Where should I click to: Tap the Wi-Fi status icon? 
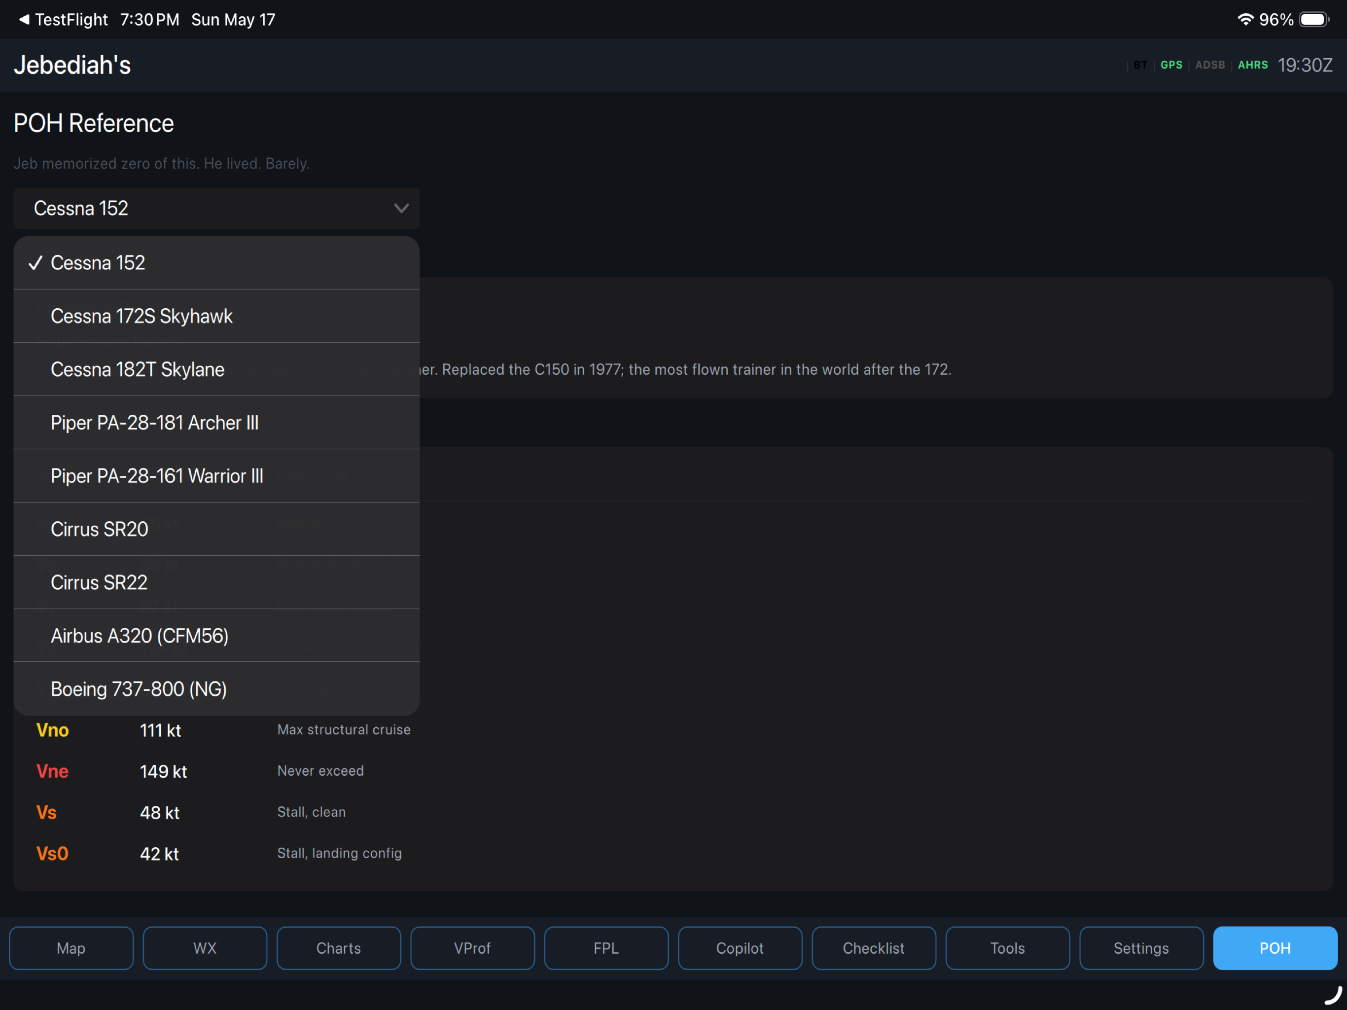point(1245,20)
